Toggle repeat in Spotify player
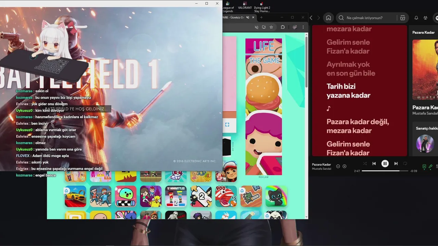 (405, 164)
